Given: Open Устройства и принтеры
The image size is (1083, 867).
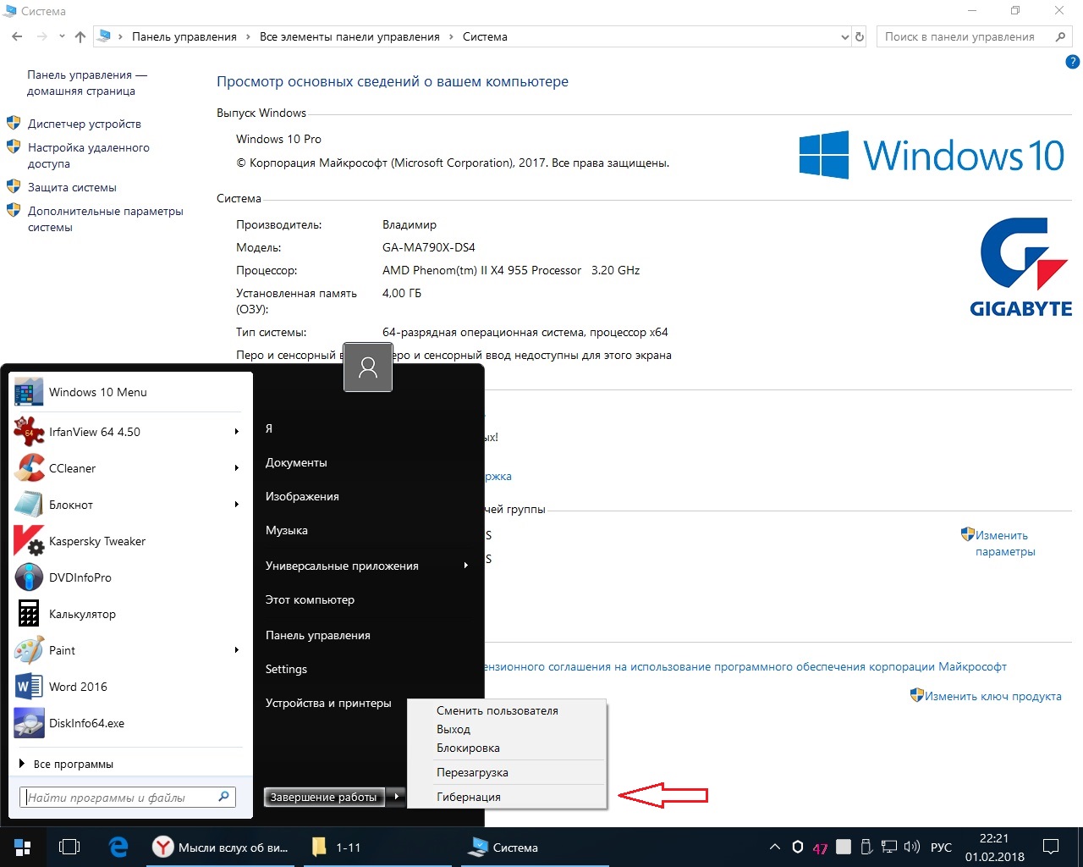Looking at the screenshot, I should [328, 703].
